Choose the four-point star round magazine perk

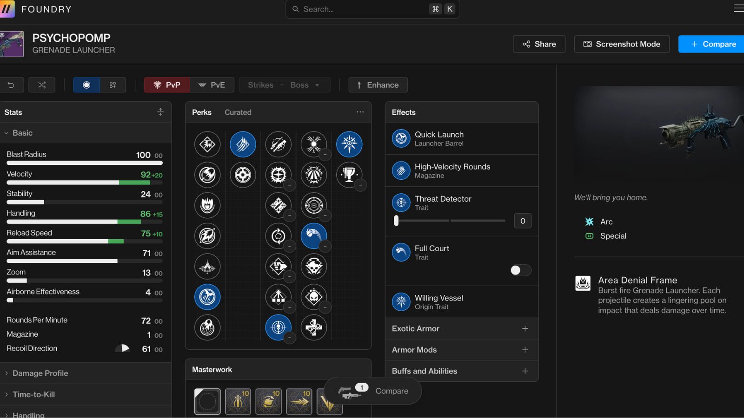click(x=243, y=175)
